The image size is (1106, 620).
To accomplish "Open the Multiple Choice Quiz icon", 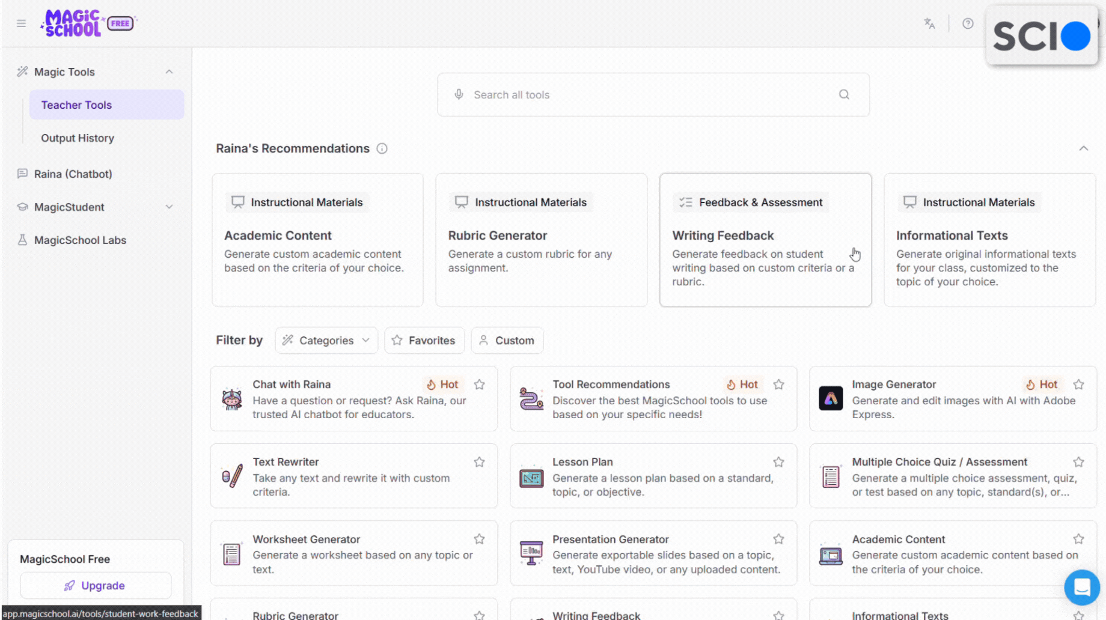I will click(x=831, y=477).
